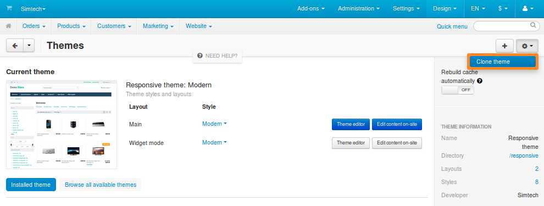Expand the Marketing menu

pos(158,26)
